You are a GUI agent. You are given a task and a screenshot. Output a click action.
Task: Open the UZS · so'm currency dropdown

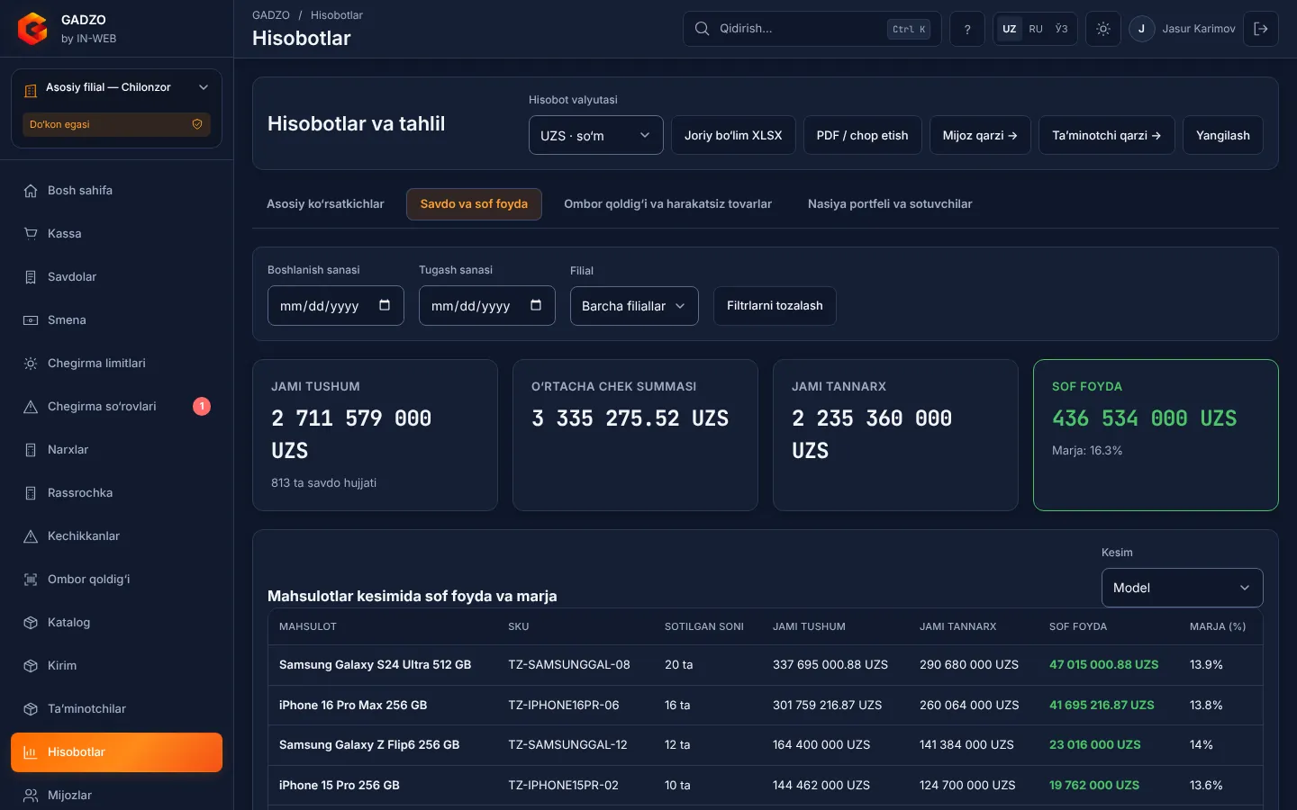pyautogui.click(x=595, y=135)
